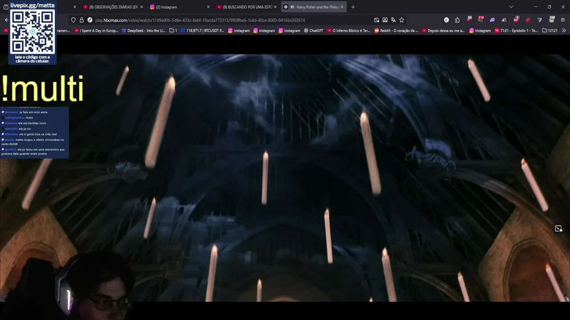Screen dimensions: 570x320
Task: Open the 'Depois dessa eu me a...' bookmark
Action: (x=443, y=31)
